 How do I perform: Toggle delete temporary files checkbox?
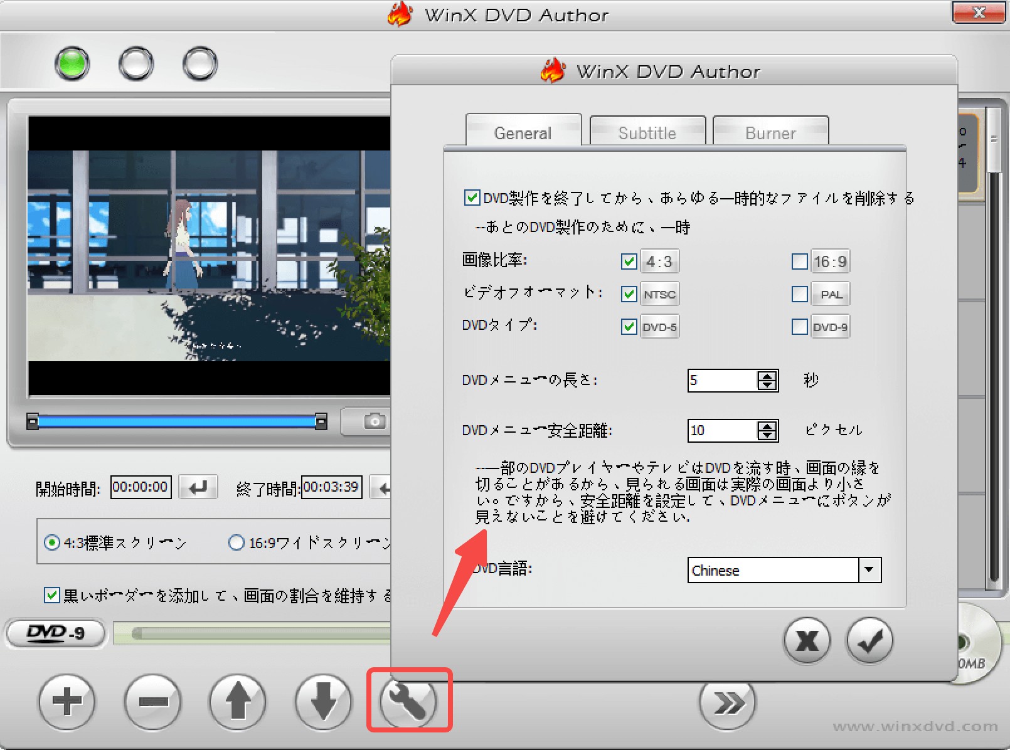point(472,198)
